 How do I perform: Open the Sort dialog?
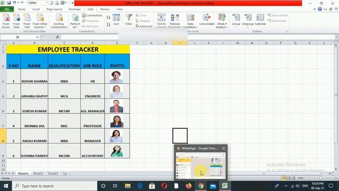116,20
